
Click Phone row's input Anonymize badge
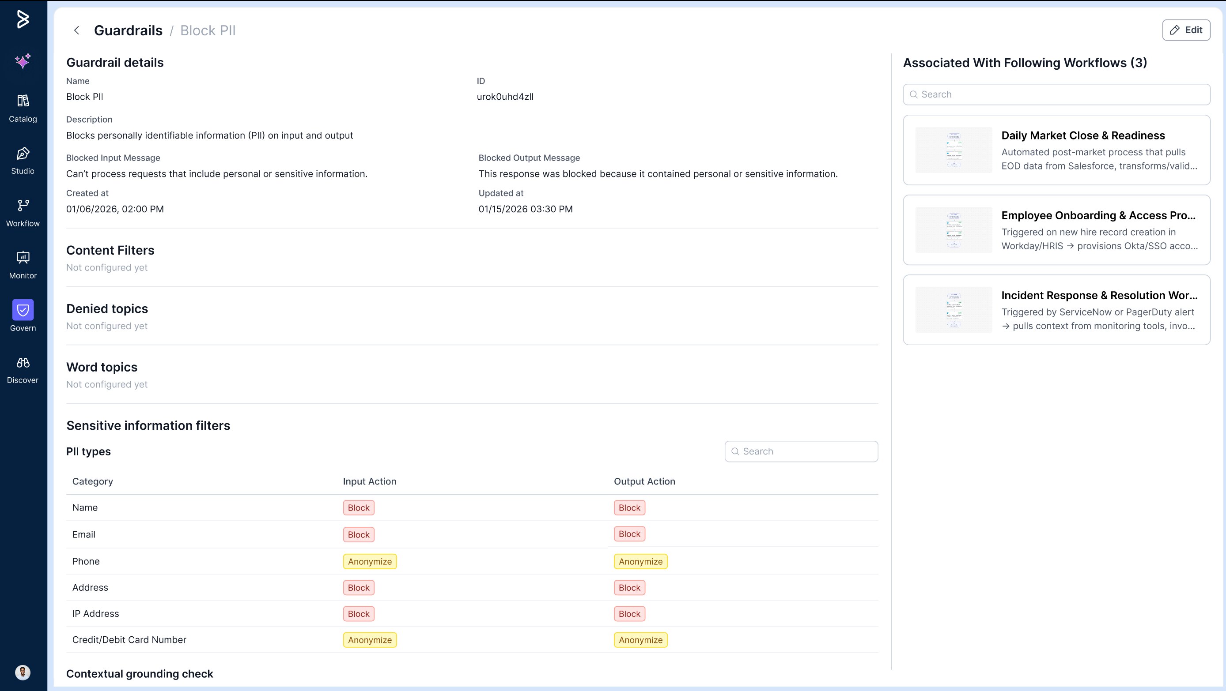pos(369,561)
